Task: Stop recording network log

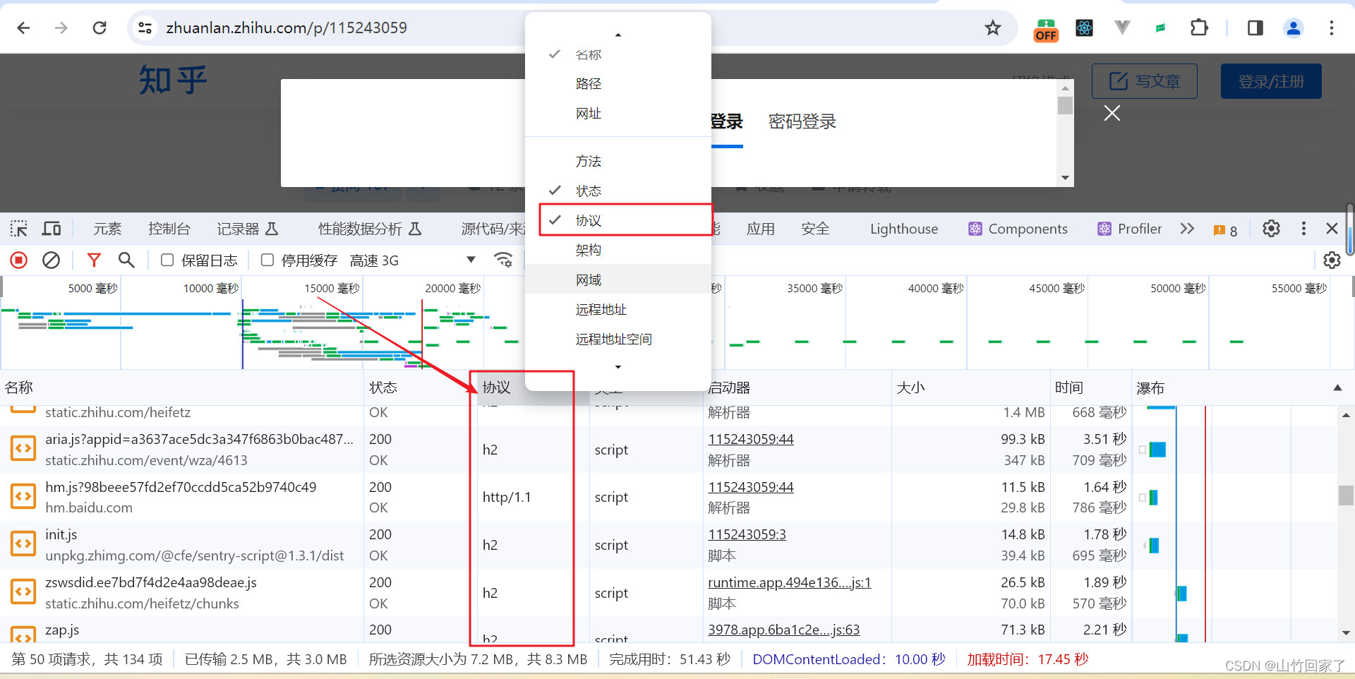Action: 19,260
